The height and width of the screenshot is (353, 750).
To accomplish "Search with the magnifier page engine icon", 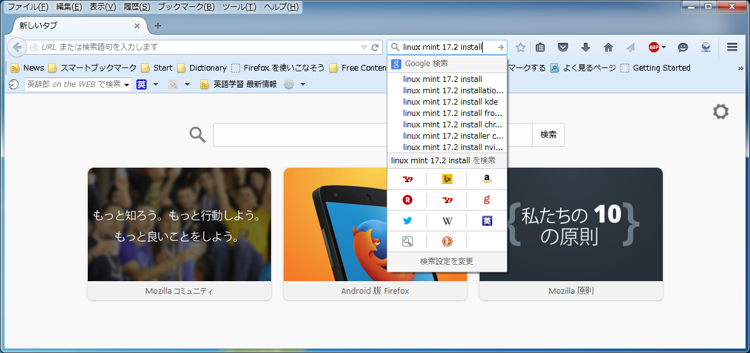I will pos(408,242).
